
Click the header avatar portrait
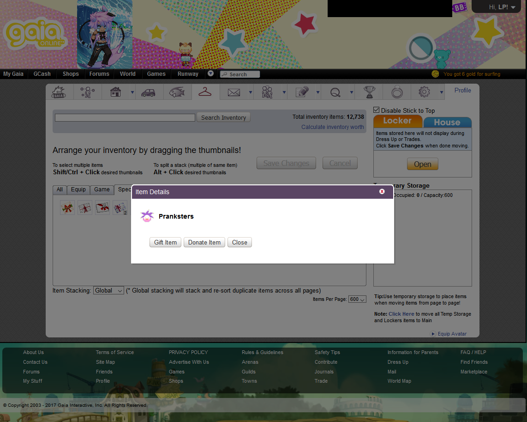(105, 34)
